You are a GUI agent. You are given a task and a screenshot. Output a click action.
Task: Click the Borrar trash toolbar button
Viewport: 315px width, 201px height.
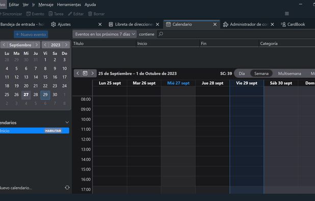pyautogui.click(x=96, y=14)
